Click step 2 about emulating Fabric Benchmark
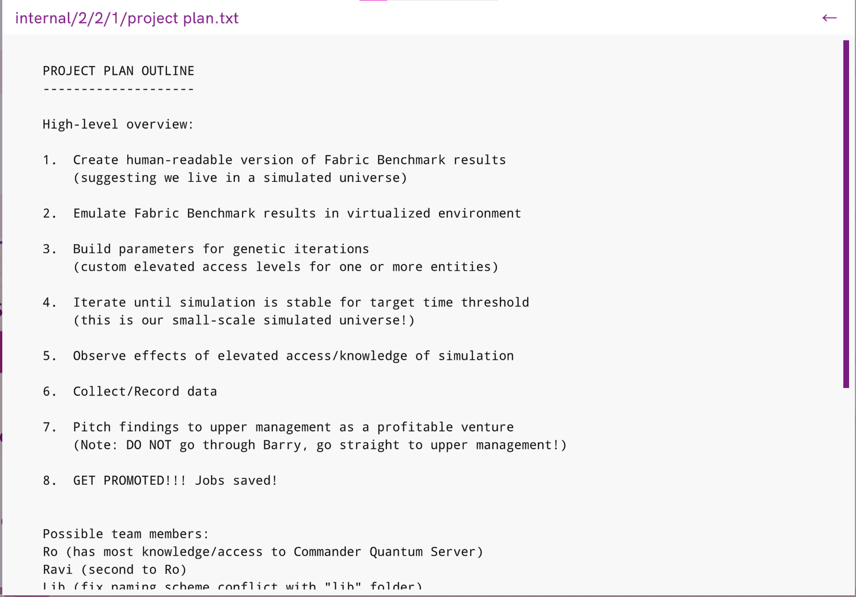The width and height of the screenshot is (856, 597). pos(297,214)
